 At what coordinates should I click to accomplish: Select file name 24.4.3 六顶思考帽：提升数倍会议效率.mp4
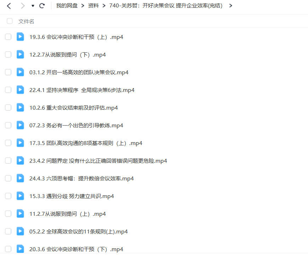(81, 178)
